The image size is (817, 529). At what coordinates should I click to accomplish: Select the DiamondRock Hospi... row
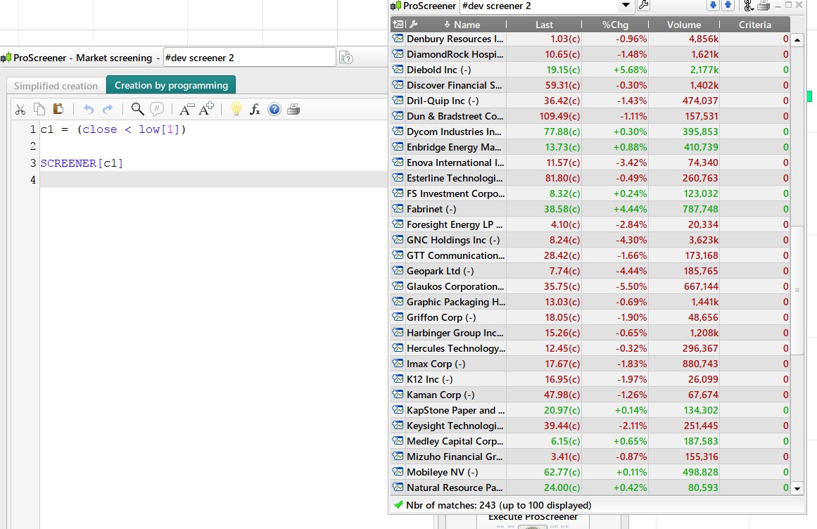coord(590,54)
